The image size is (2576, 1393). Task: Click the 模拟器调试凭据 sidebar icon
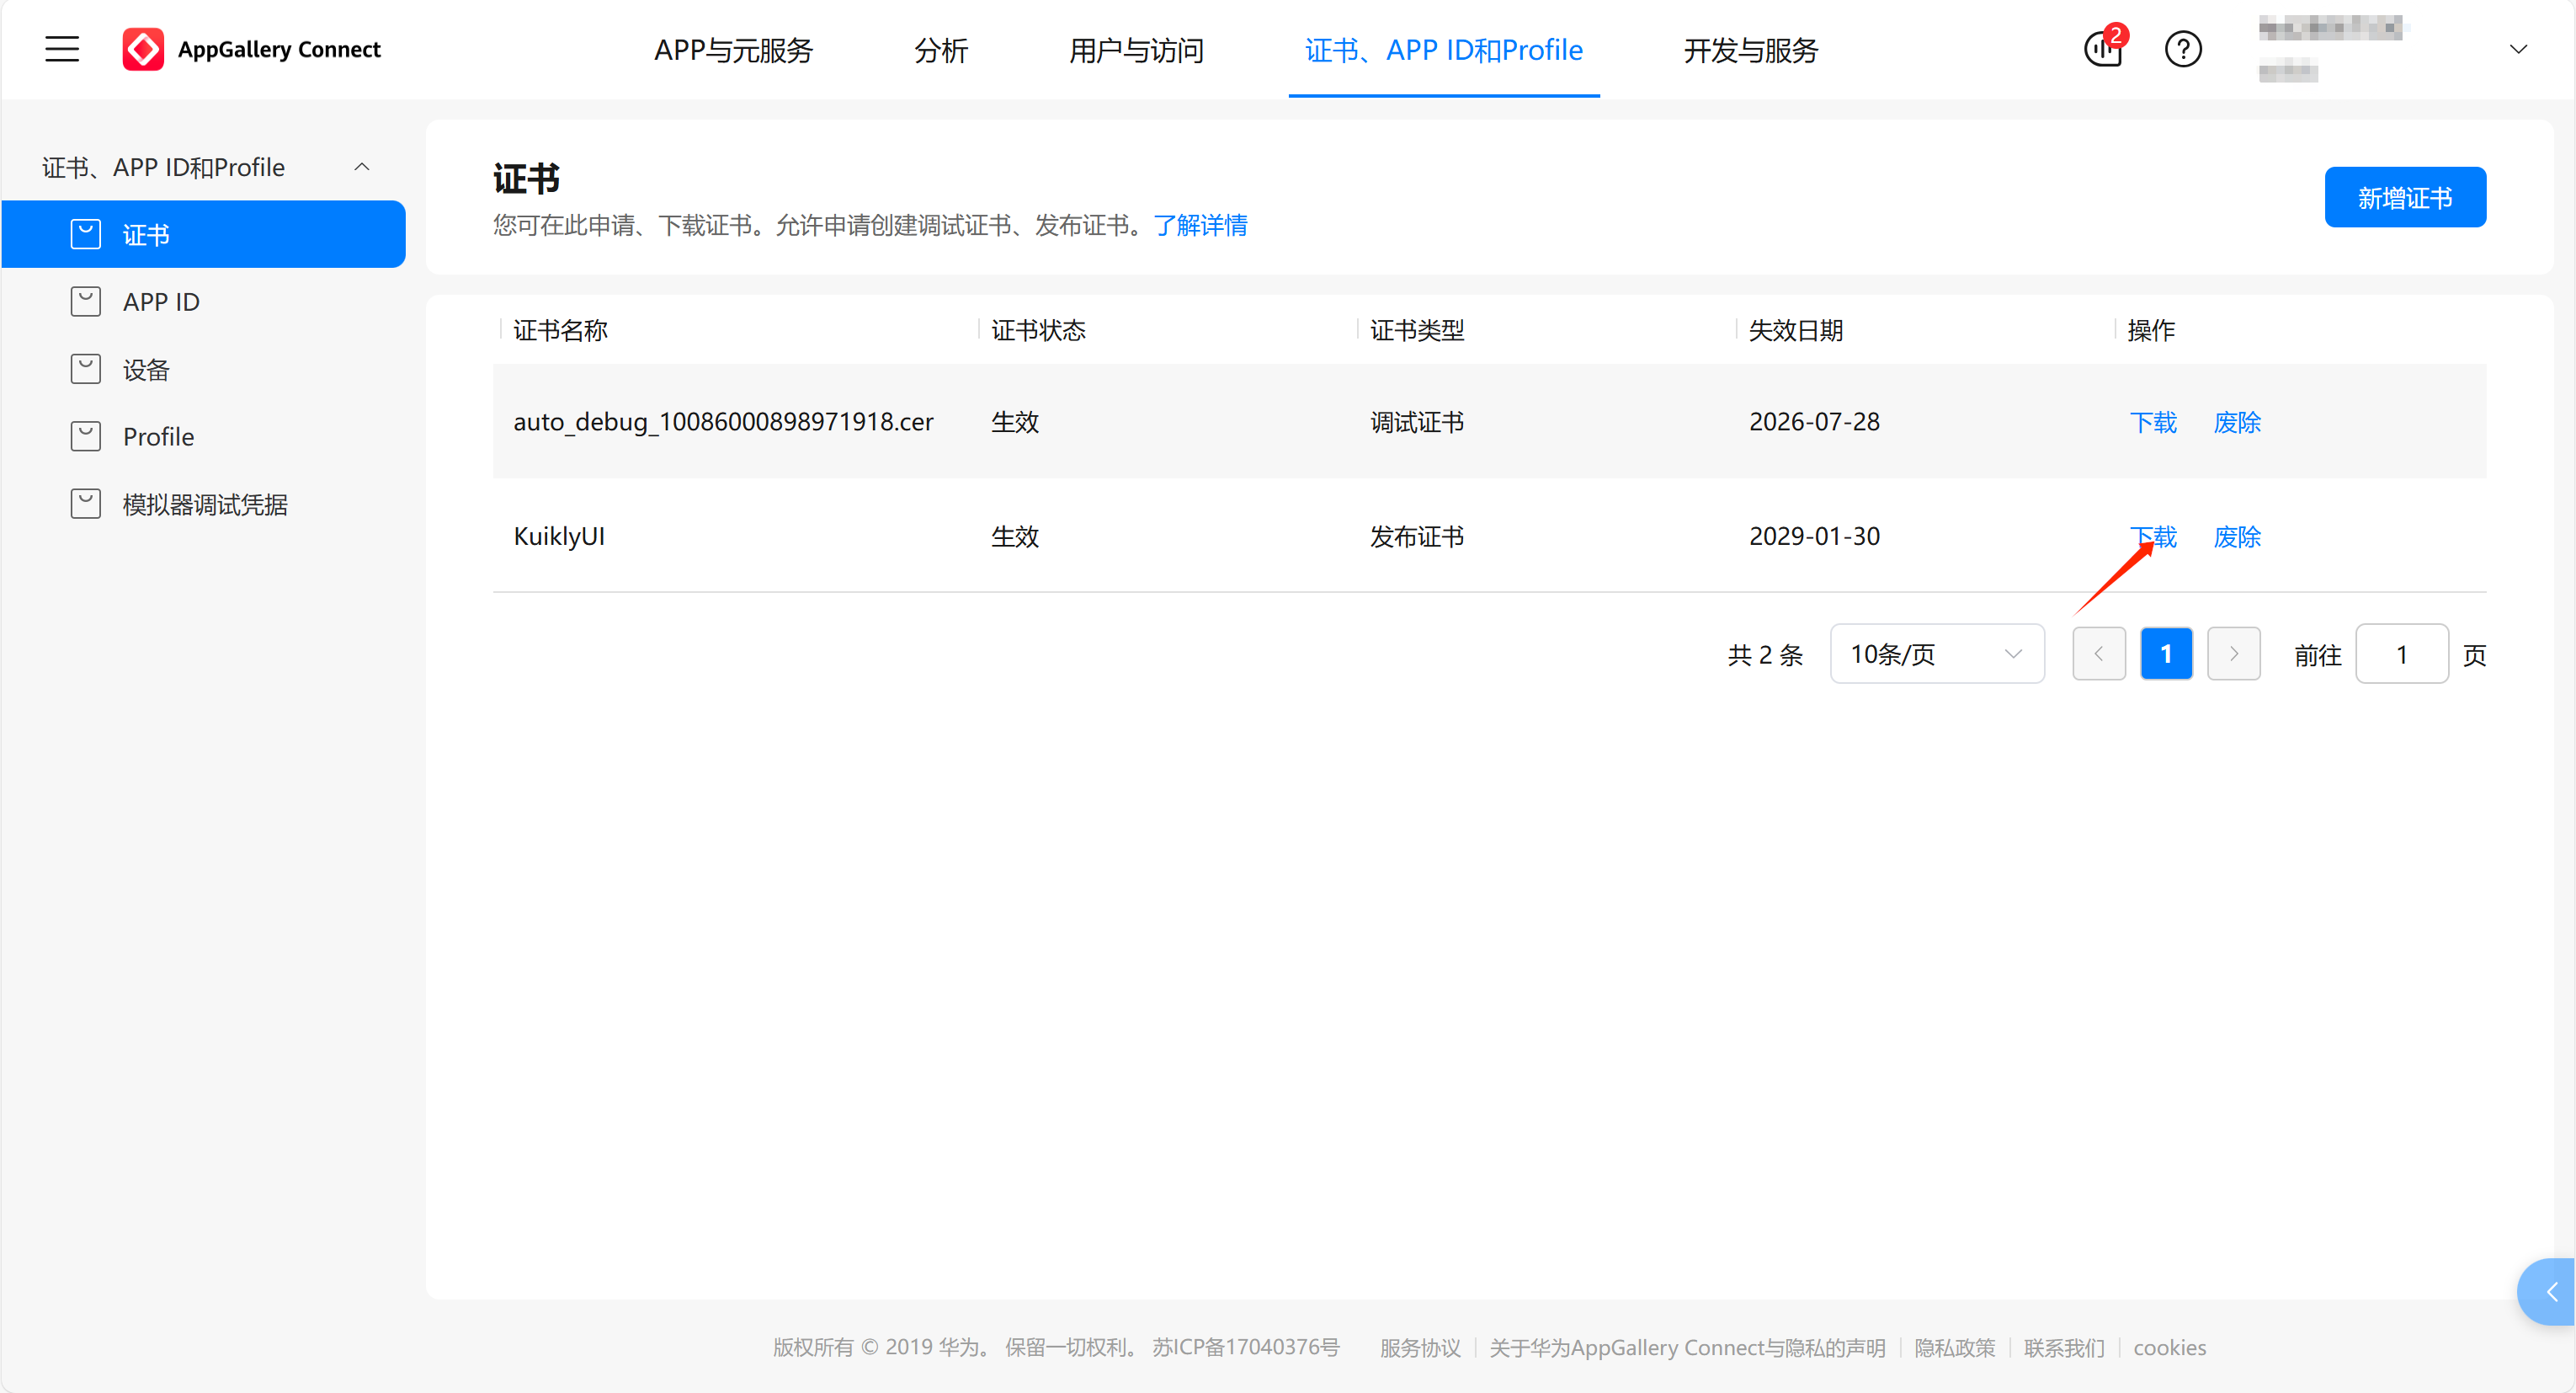(86, 504)
